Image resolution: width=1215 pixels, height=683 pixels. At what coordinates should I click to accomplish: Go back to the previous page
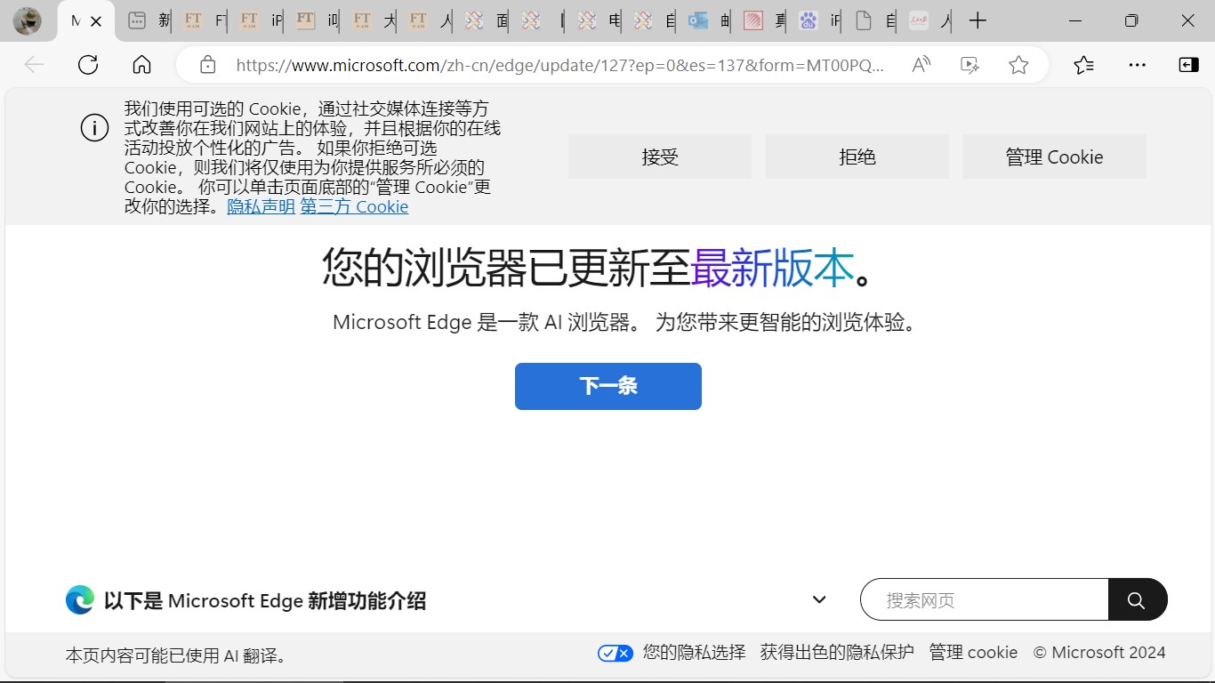(34, 64)
